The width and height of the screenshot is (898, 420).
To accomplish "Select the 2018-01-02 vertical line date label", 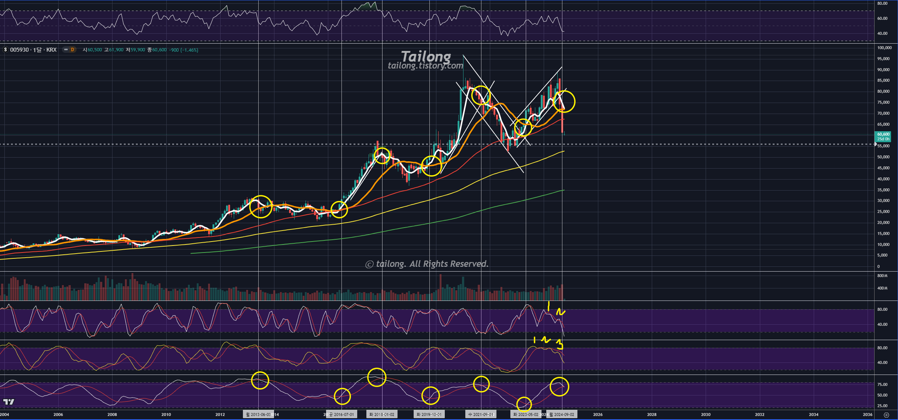I will (382, 415).
